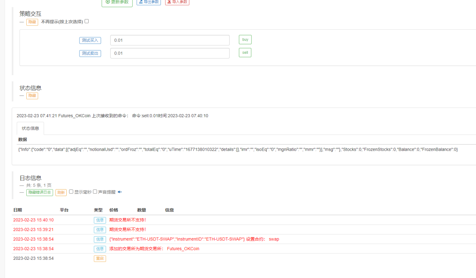Enable the 不再提示(按上次选择) checkbox
476x278 pixels.
point(87,21)
